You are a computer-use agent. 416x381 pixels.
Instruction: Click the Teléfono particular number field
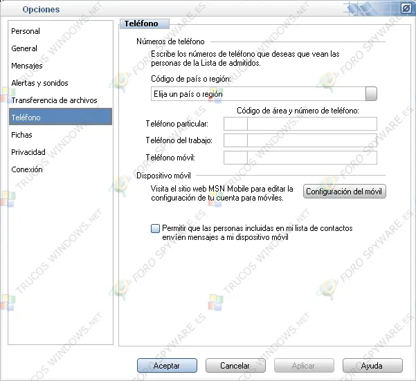tap(311, 124)
